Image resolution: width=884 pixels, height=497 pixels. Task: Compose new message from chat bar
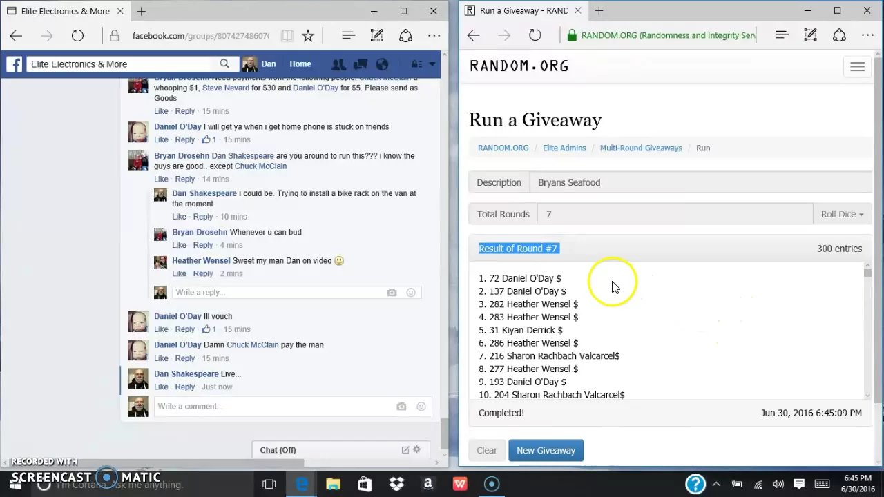tap(405, 449)
